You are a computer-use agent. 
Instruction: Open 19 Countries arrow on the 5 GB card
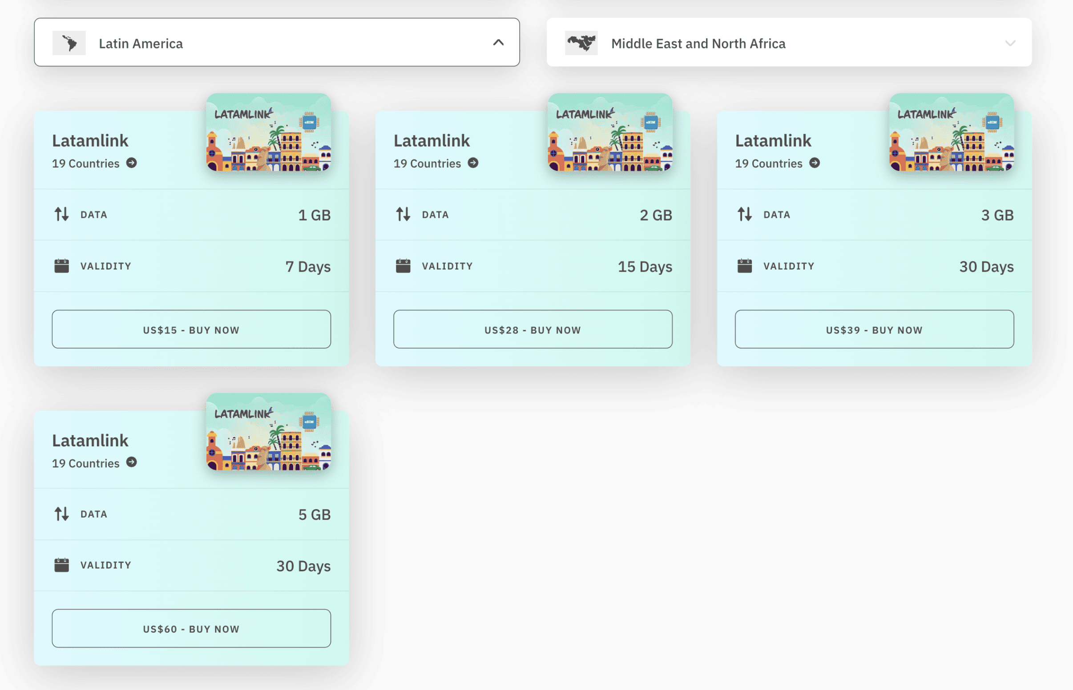click(x=131, y=463)
